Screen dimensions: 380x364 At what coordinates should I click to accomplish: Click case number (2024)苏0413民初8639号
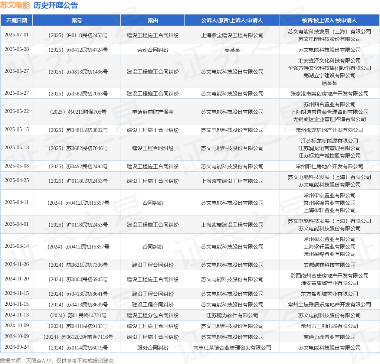click(78, 305)
